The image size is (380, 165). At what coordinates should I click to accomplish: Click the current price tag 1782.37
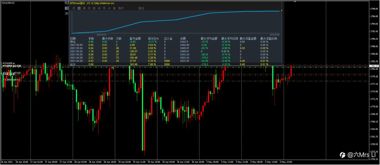point(374,66)
